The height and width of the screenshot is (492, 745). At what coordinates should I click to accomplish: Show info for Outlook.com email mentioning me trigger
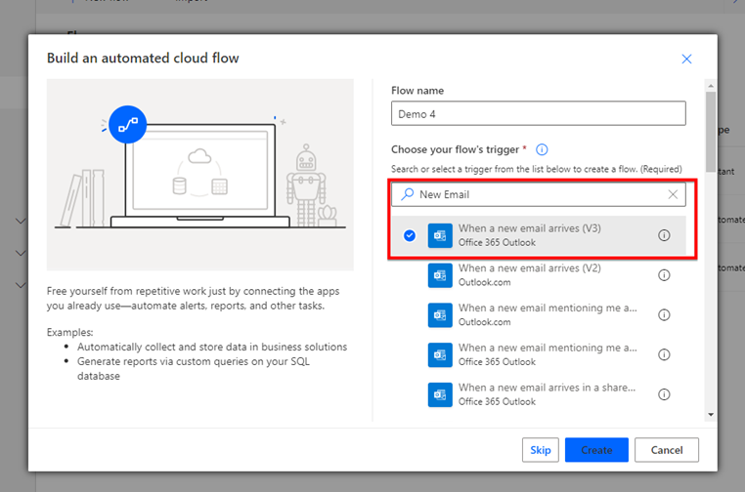[664, 315]
